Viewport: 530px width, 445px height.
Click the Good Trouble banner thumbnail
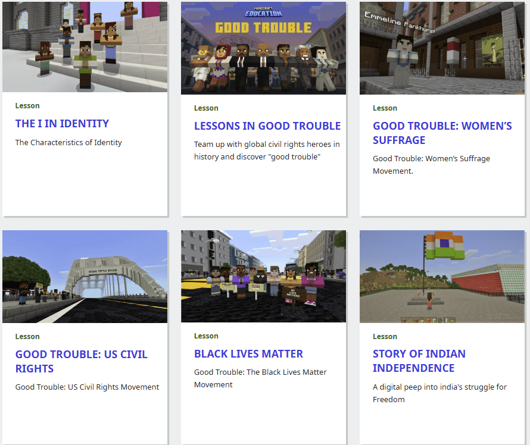coord(263,48)
